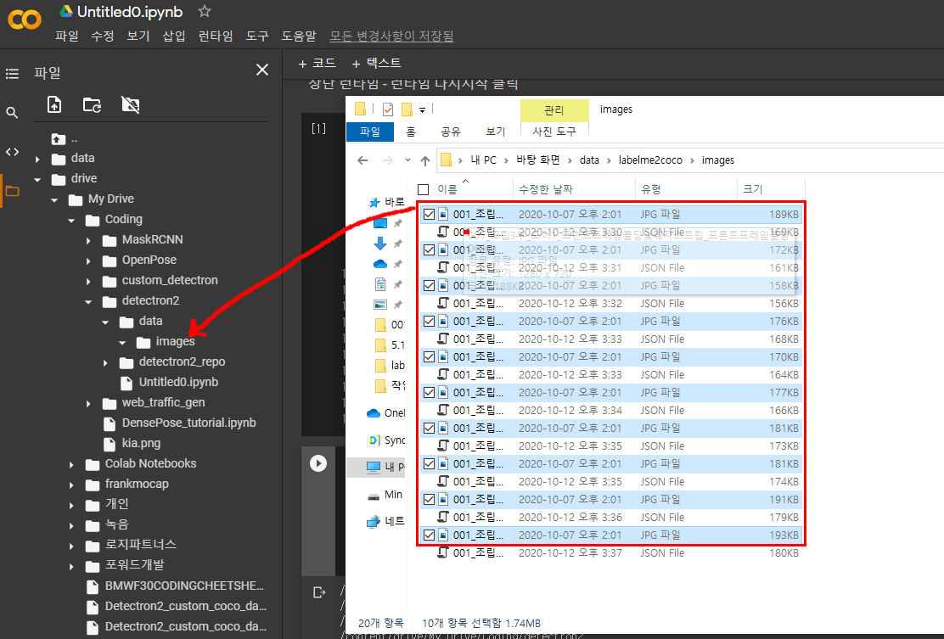944x639 pixels.
Task: Click the upload file icon
Action: 54,104
